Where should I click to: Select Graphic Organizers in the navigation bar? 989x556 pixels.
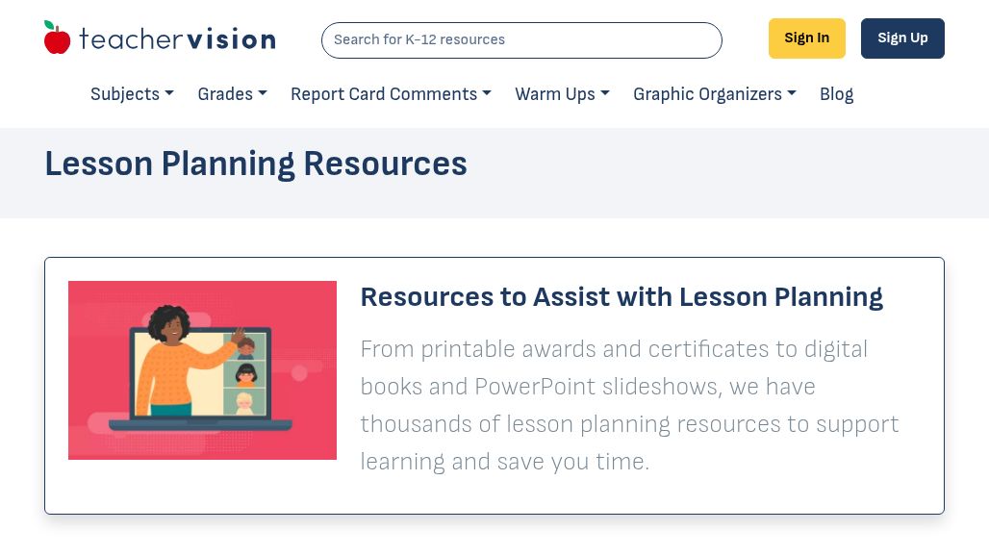707,94
